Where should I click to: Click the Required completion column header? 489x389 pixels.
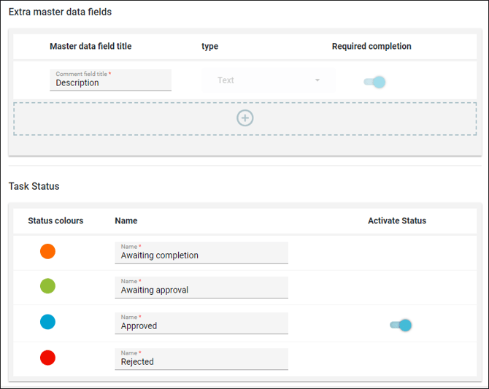coord(371,47)
